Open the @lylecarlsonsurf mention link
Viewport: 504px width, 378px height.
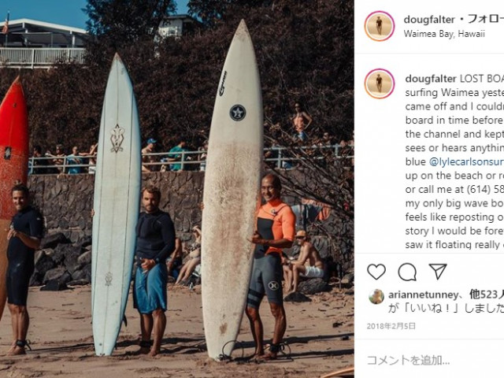coord(466,161)
